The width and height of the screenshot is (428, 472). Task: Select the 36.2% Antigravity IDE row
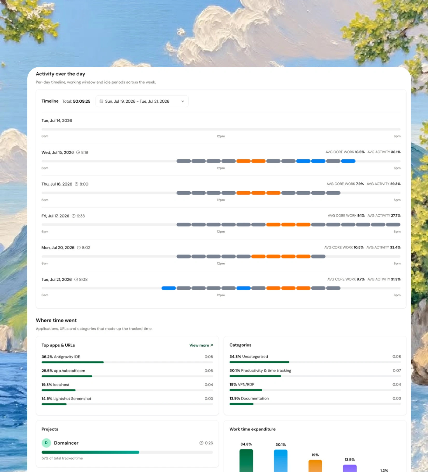click(x=127, y=359)
